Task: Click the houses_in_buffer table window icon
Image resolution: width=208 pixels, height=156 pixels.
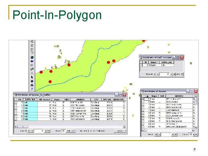Action: pos(16,95)
